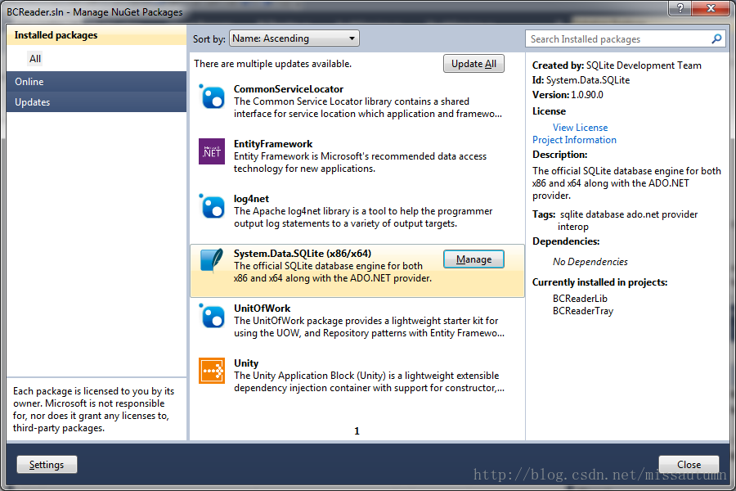Click the multiple updates available message
Viewport: 736px width, 491px height.
pyautogui.click(x=272, y=64)
